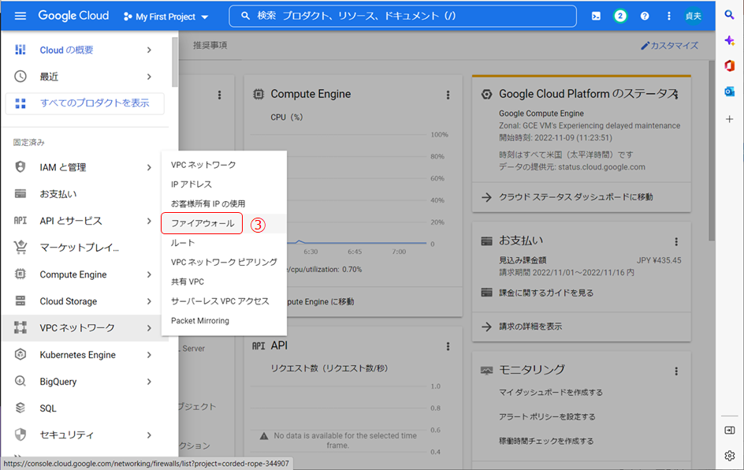The height and width of the screenshot is (470, 744).
Task: Open the My First Project selector dropdown
Action: (166, 17)
